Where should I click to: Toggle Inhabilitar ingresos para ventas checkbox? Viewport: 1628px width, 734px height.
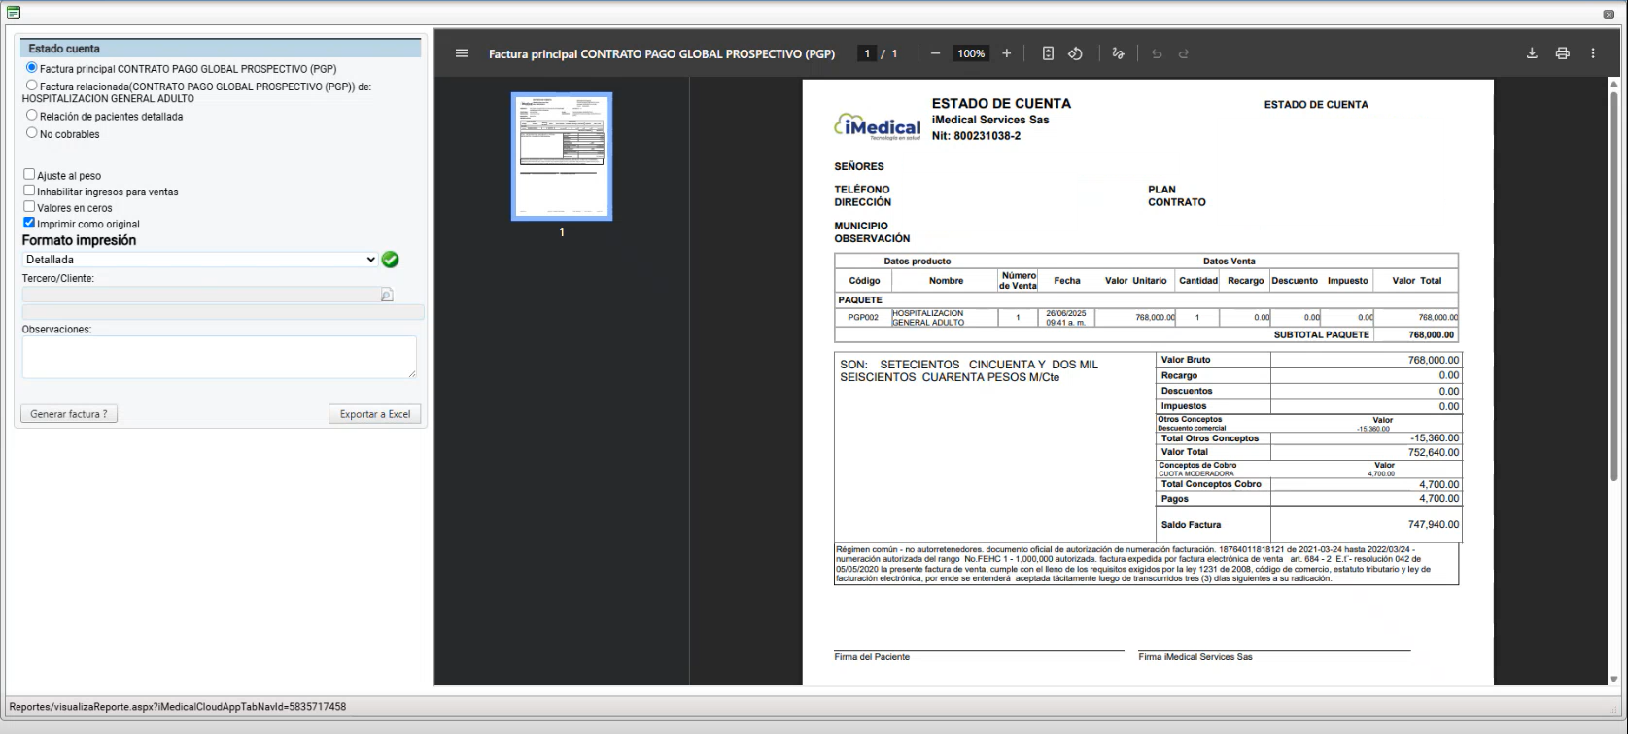[x=29, y=191]
